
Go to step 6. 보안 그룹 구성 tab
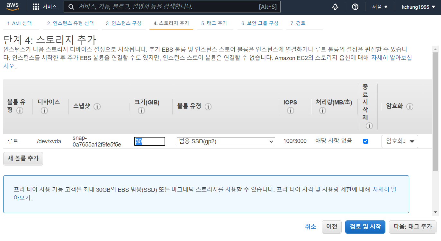coord(260,23)
